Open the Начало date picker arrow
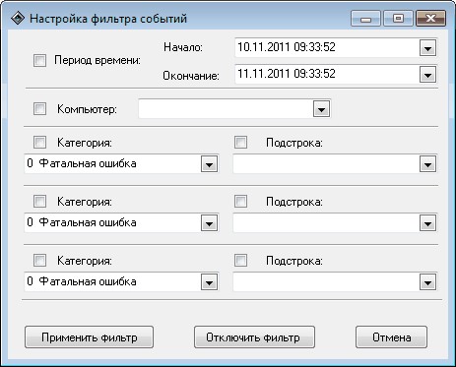456x367 pixels. (x=427, y=48)
